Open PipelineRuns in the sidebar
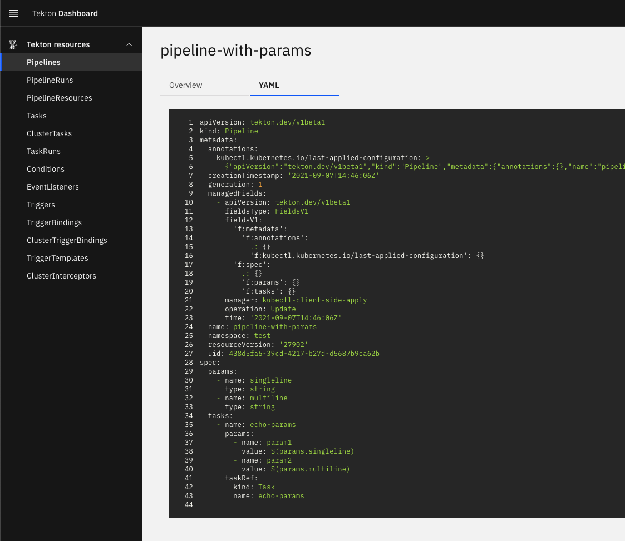This screenshot has height=541, width=625. tap(71, 80)
